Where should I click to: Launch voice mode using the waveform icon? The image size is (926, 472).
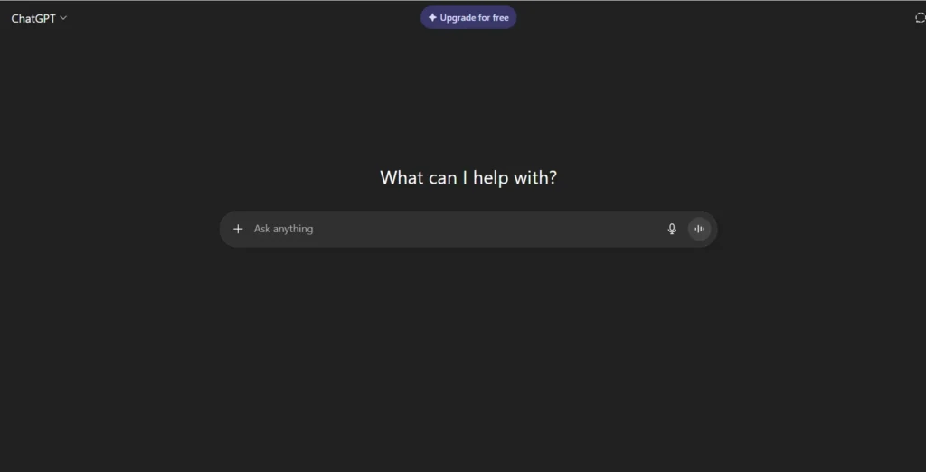[699, 229]
